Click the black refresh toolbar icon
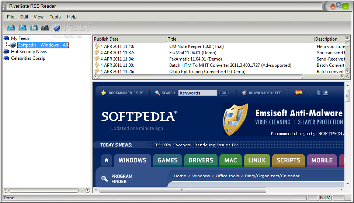Viewport: 354px width, 203px height. tap(45, 28)
